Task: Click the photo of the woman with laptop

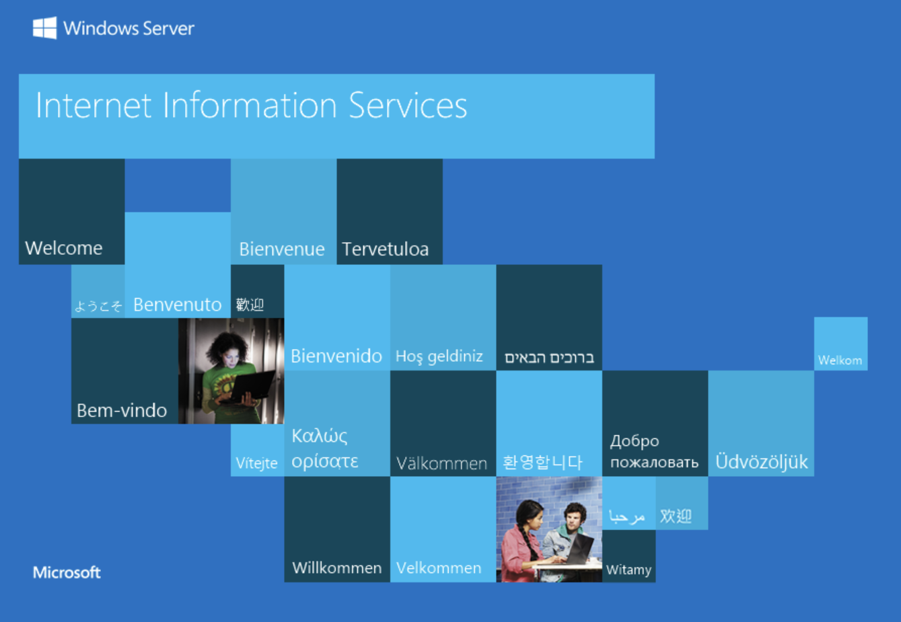Action: 230,371
